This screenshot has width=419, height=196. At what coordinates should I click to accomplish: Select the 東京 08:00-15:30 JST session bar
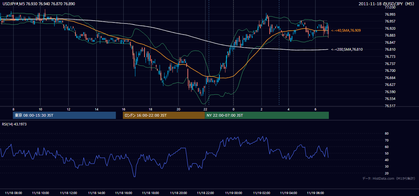pos(64,115)
